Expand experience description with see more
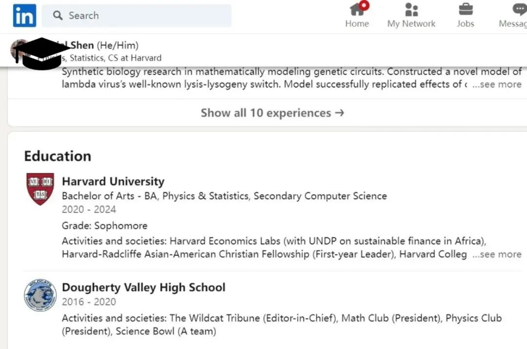527x349 pixels. click(x=497, y=84)
